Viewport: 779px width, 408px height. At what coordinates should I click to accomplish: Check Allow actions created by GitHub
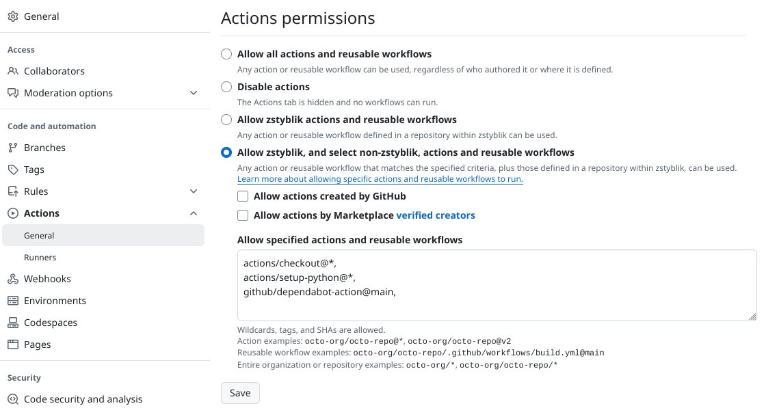(x=242, y=196)
